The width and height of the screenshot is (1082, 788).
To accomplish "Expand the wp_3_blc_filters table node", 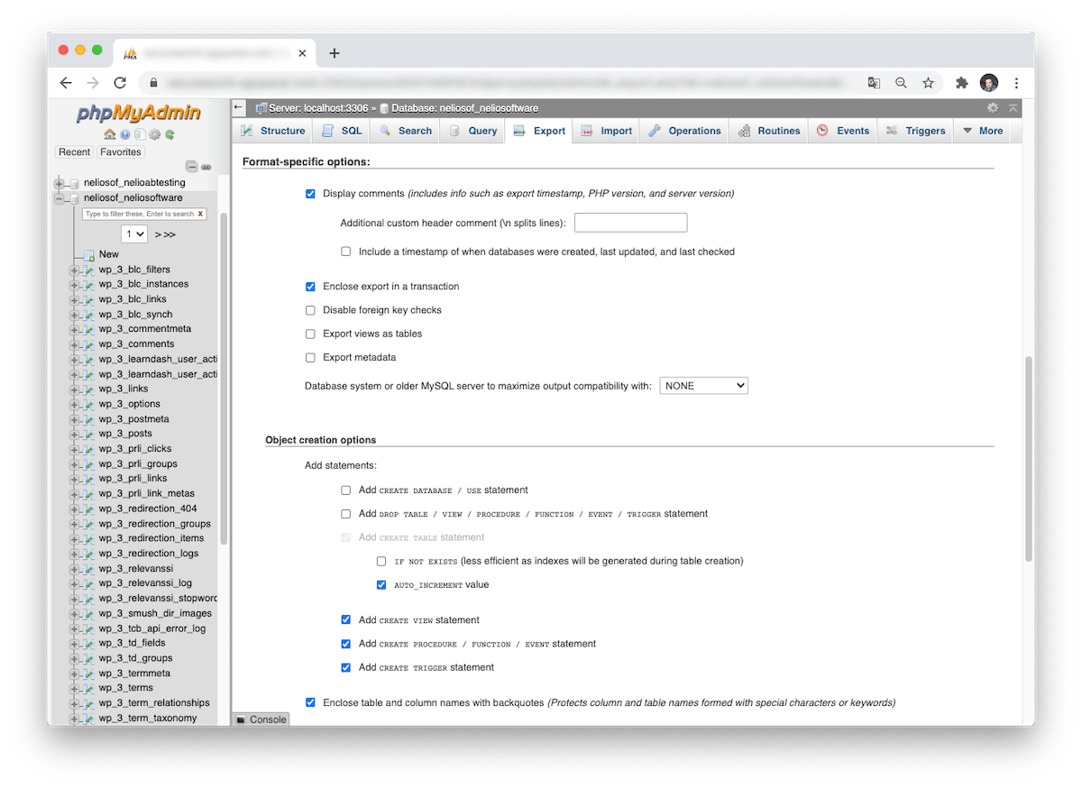I will click(x=74, y=270).
